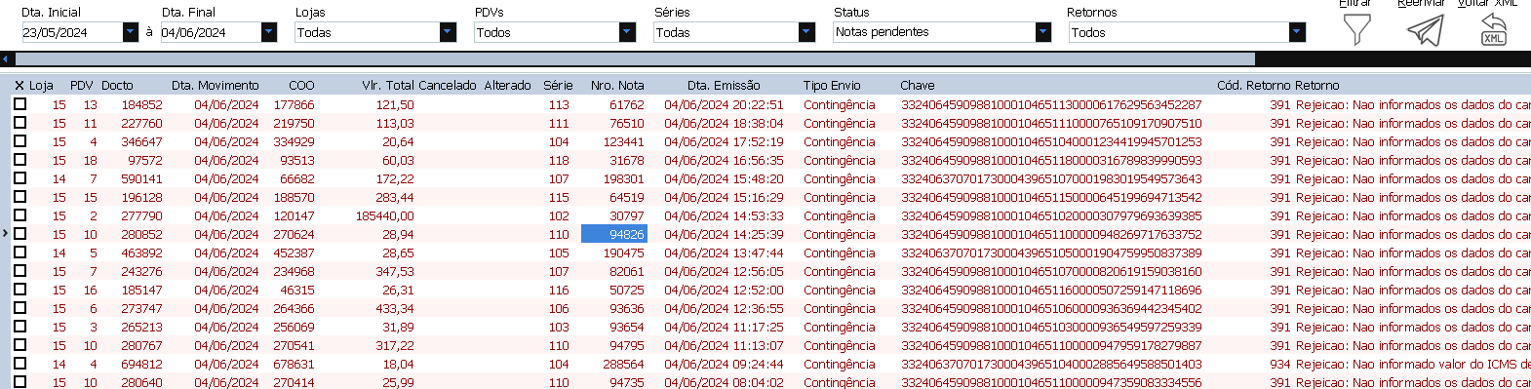Tick the checkbox for Docto 97572

pos(20,160)
